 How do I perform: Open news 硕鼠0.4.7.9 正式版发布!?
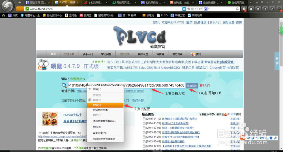[x=175, y=123]
